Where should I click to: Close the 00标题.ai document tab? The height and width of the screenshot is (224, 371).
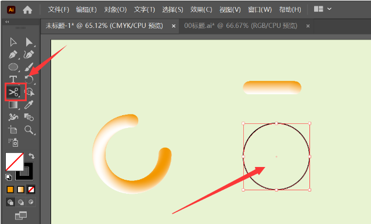click(308, 26)
